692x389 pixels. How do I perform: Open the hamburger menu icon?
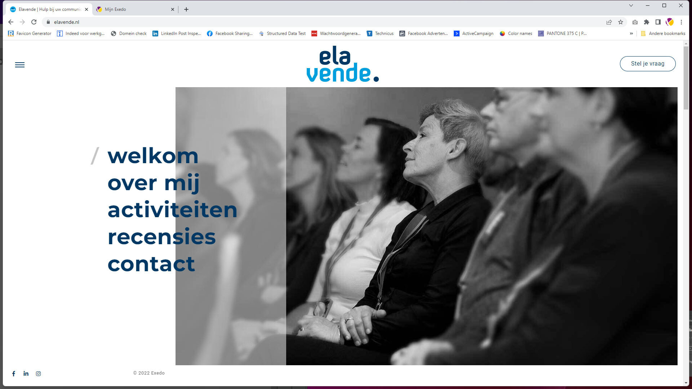[x=20, y=65]
